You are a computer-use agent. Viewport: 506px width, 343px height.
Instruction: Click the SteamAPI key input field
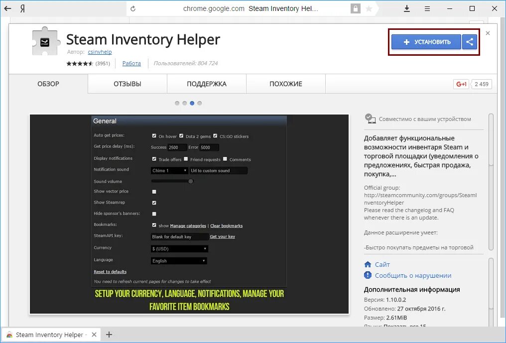[x=179, y=237]
